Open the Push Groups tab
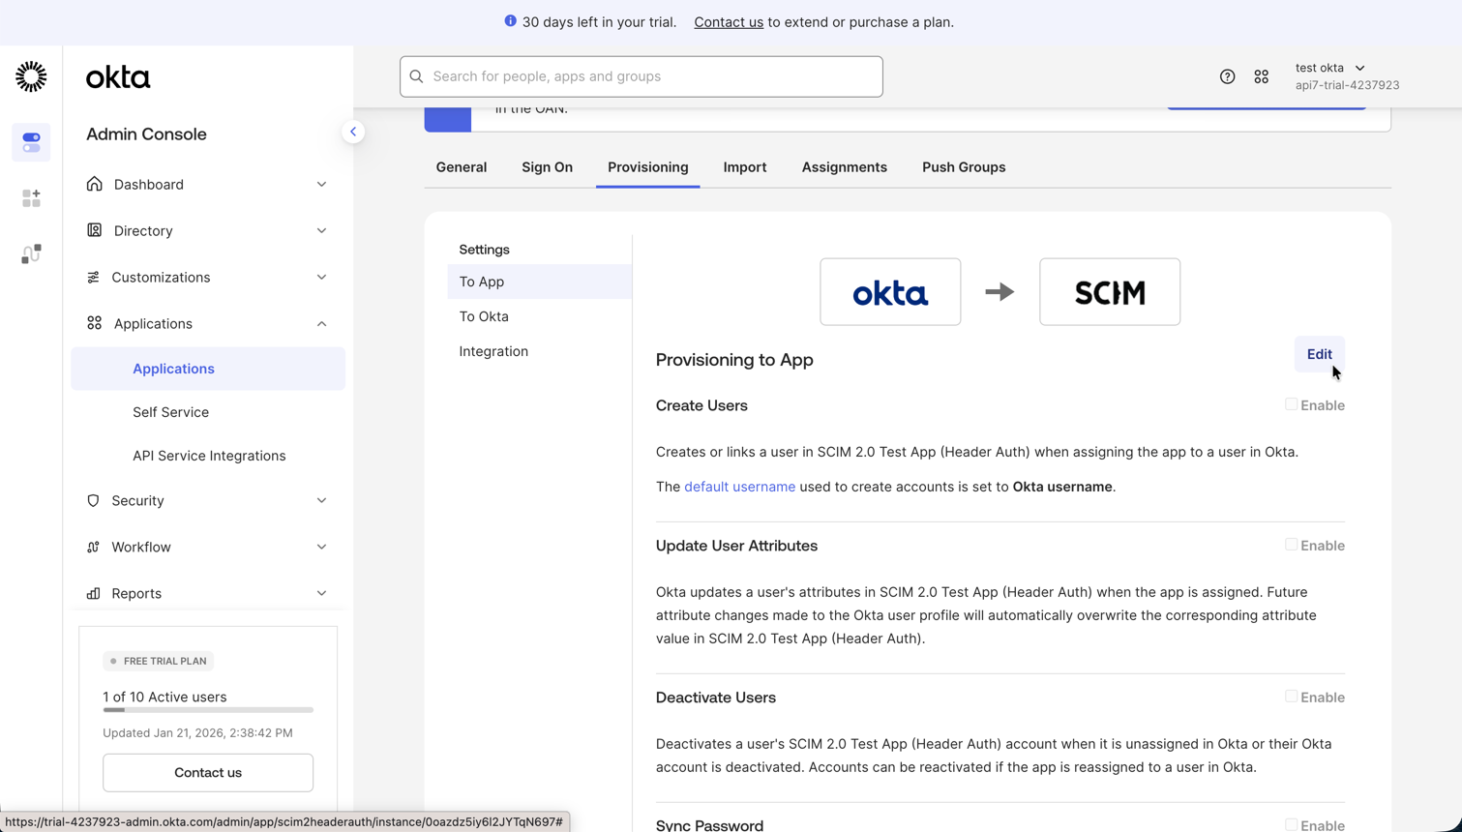 963,167
